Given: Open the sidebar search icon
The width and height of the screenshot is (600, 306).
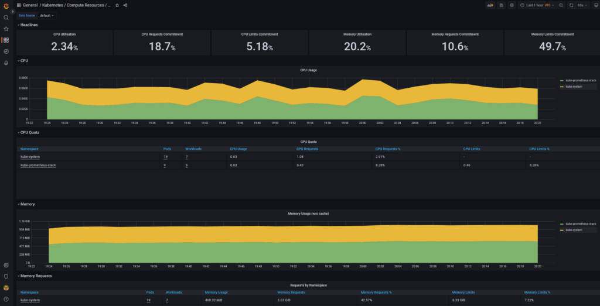Looking at the screenshot, I should tap(6, 18).
